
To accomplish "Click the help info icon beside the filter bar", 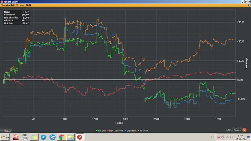I will 249,5.
